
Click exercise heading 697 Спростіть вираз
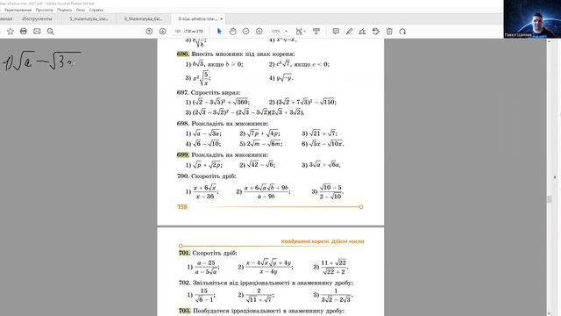point(209,92)
